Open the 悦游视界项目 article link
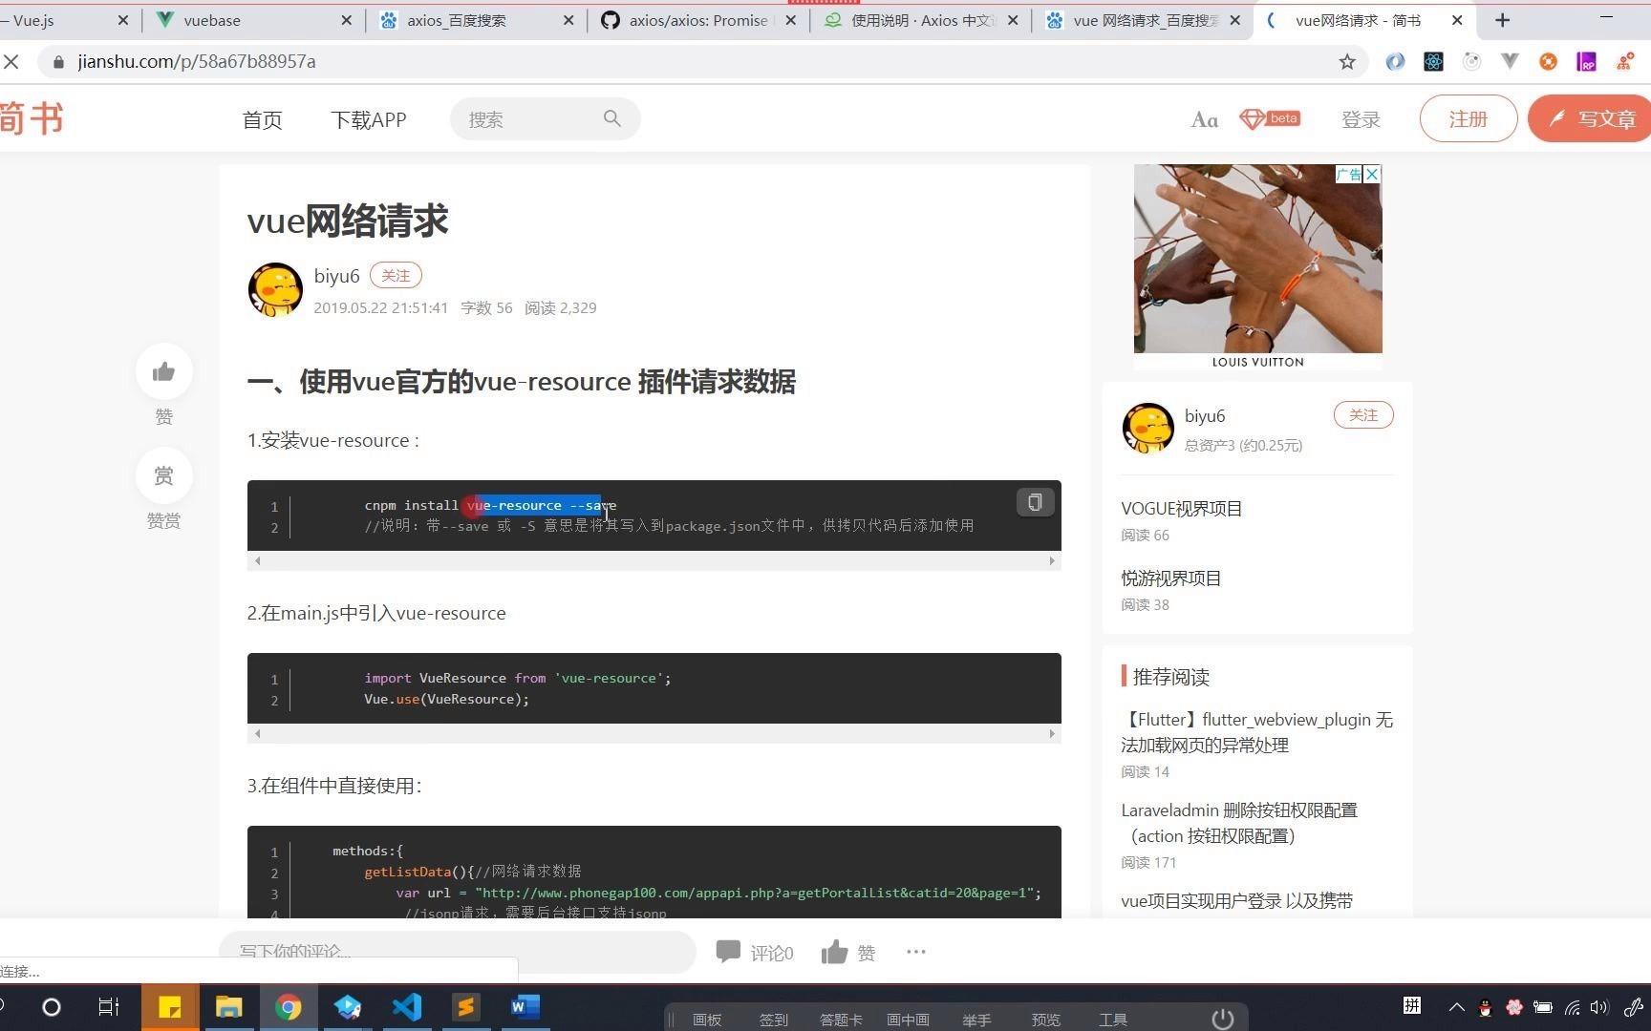The height and width of the screenshot is (1031, 1651). pos(1171,579)
